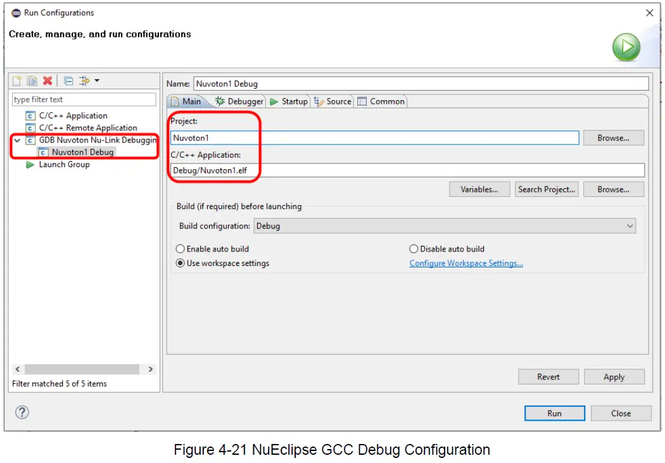Click the Revert button
Screen dimensions: 665x463
point(548,377)
